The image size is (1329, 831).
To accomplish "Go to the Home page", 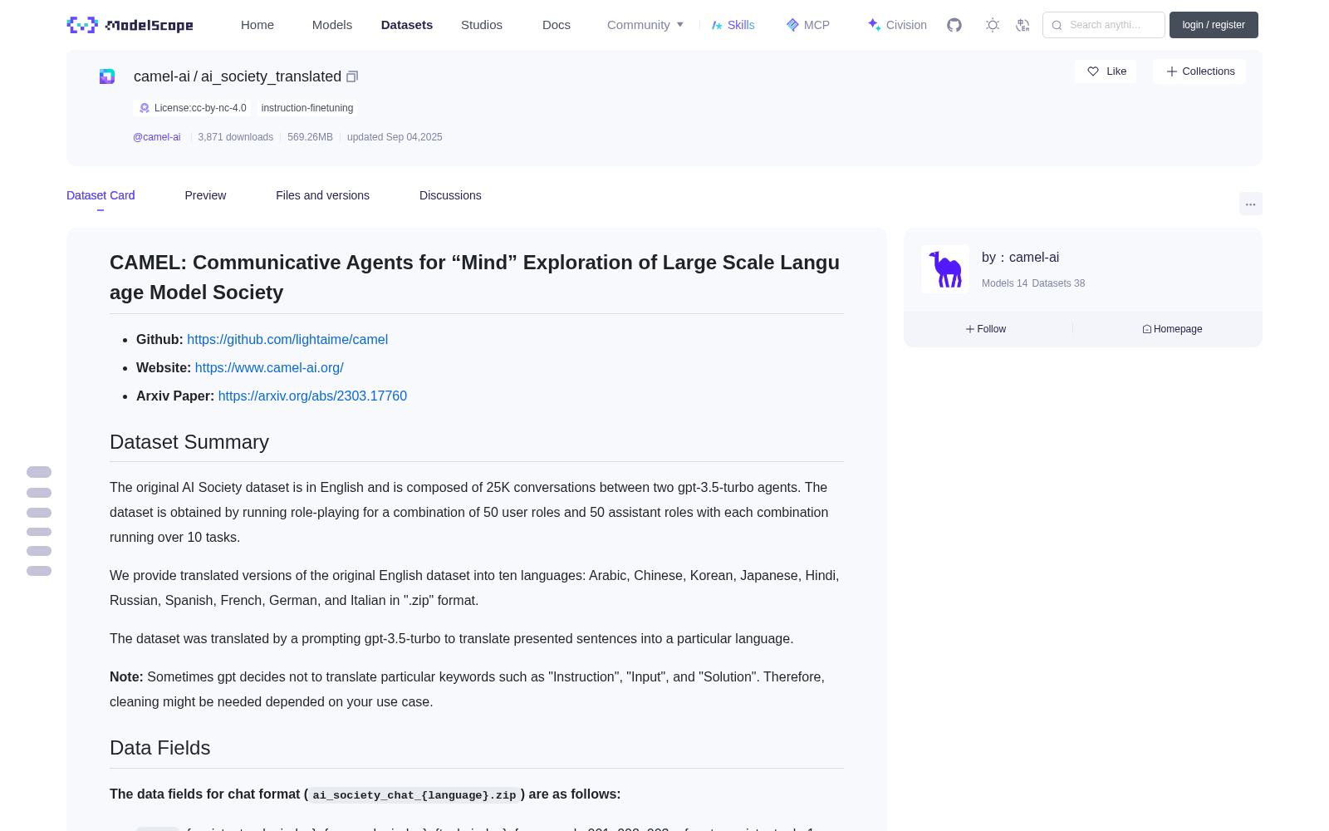I will point(257,25).
